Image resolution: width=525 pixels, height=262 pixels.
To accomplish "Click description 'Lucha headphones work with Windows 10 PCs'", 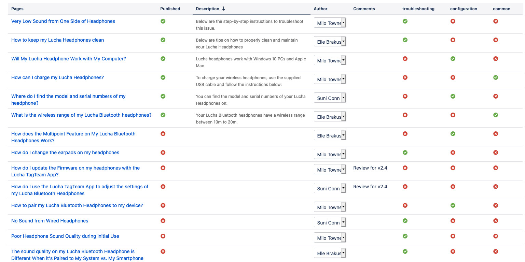I will pos(251,62).
